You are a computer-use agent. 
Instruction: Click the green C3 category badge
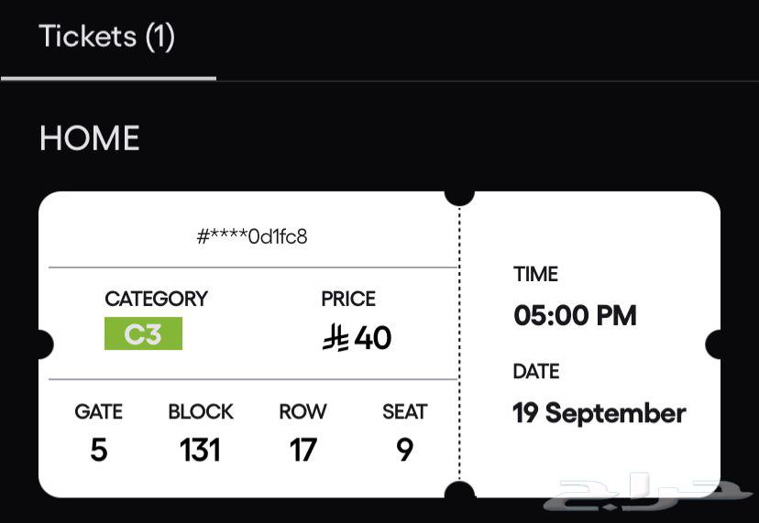pos(143,333)
